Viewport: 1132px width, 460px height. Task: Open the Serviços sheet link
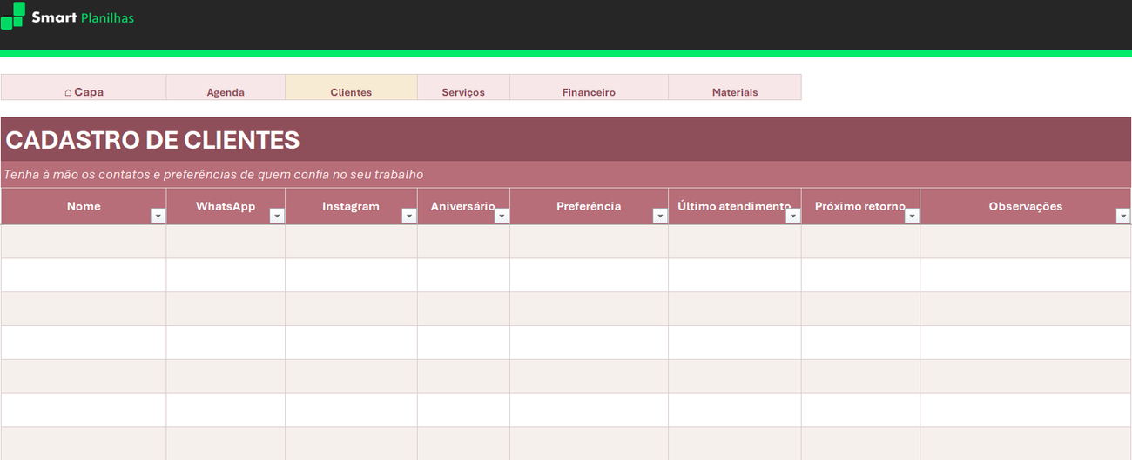(463, 92)
